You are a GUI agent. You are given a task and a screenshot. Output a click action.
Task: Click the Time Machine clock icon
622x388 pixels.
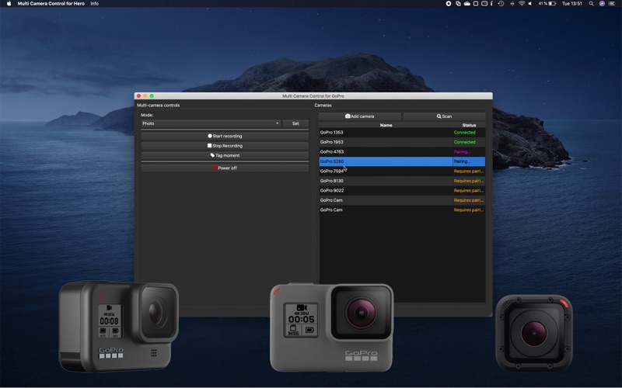(501, 4)
